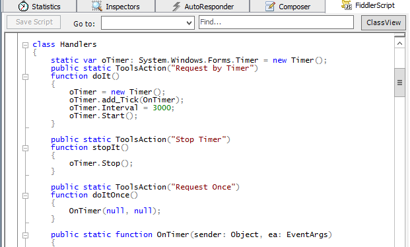Click the Save Script button
This screenshot has height=247, width=410.
[34, 22]
